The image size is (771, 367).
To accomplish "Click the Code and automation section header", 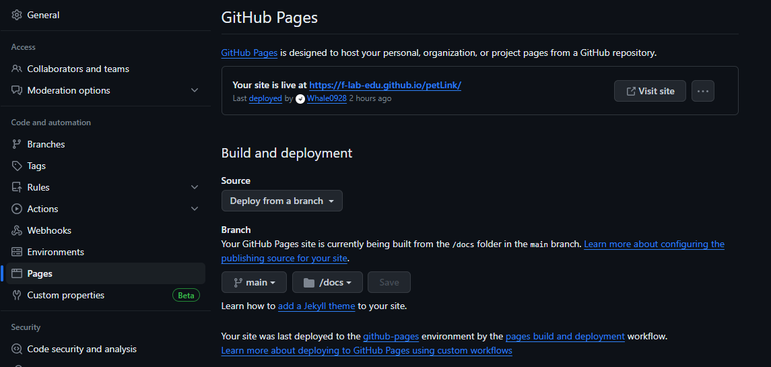I will pyautogui.click(x=51, y=123).
